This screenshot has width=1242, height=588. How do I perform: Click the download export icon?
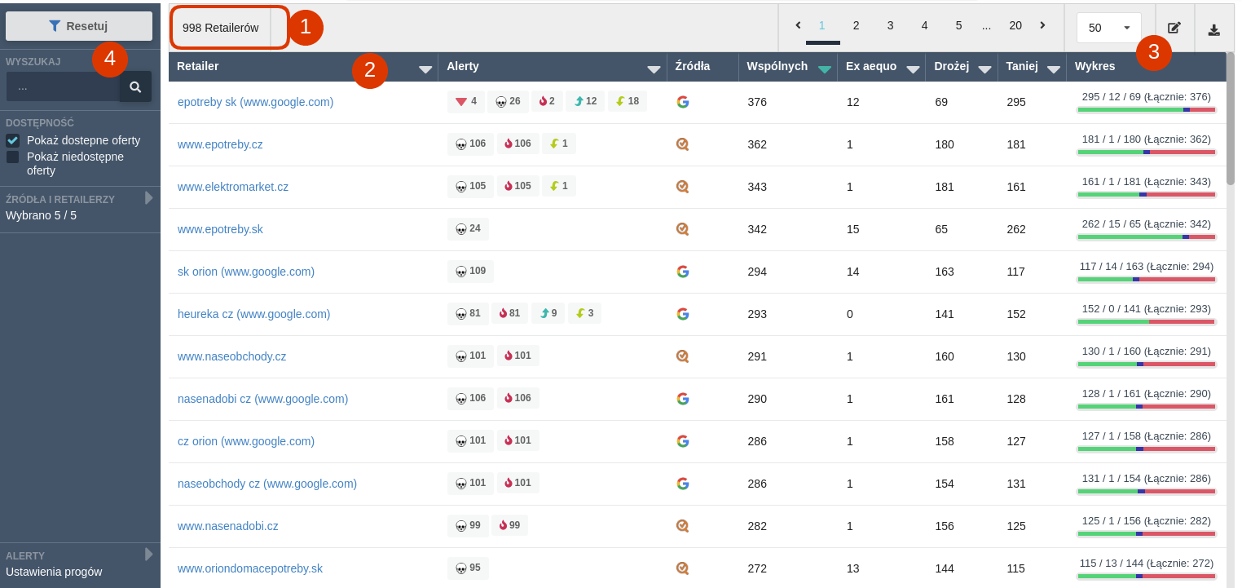pos(1213,29)
